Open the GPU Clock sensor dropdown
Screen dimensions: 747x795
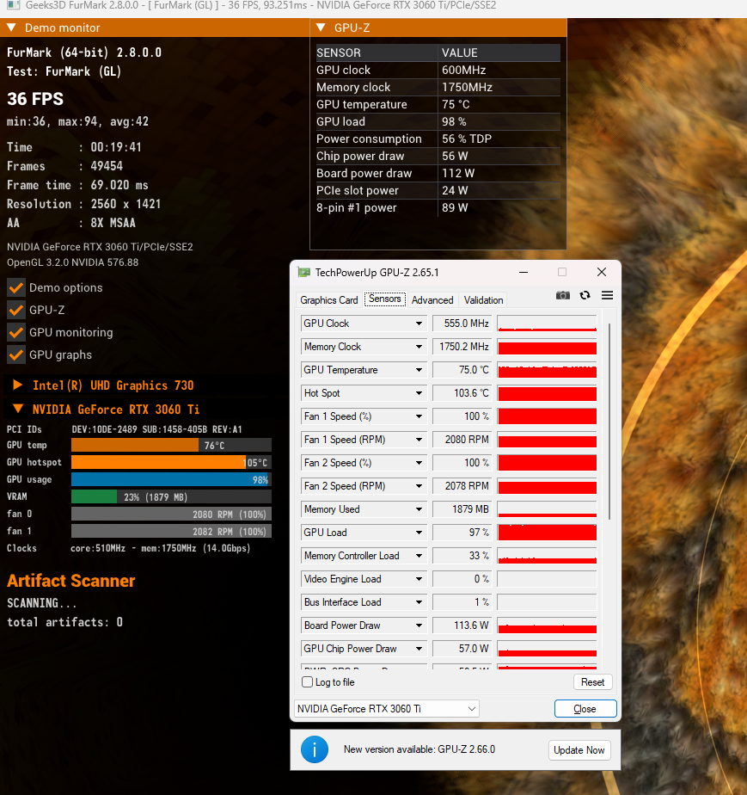[x=419, y=324]
